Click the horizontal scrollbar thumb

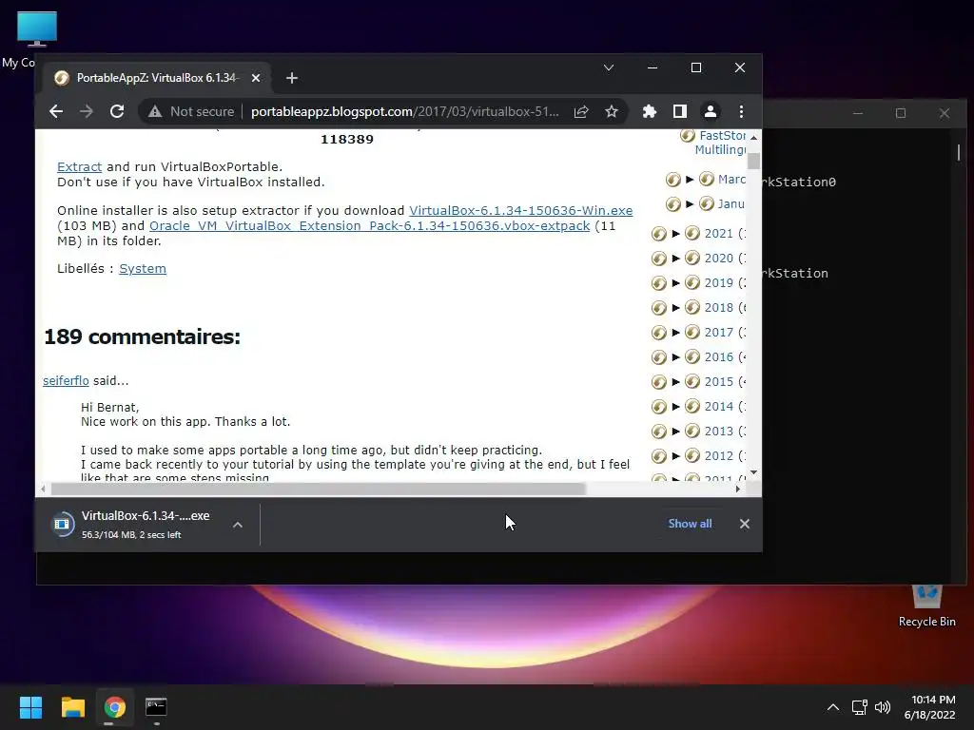pyautogui.click(x=318, y=490)
